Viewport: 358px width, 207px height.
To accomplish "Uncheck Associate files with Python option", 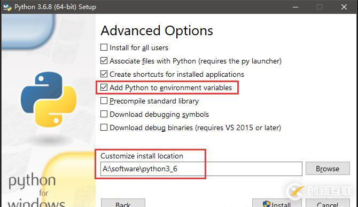I will click(x=104, y=61).
